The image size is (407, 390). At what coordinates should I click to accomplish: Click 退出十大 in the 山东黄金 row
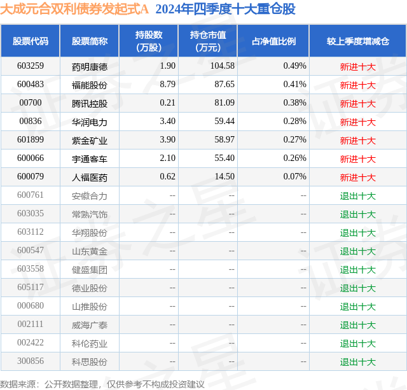point(358,251)
